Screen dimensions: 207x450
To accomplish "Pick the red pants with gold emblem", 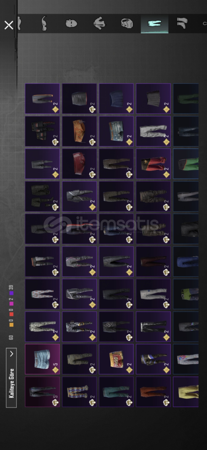I will [153, 164].
